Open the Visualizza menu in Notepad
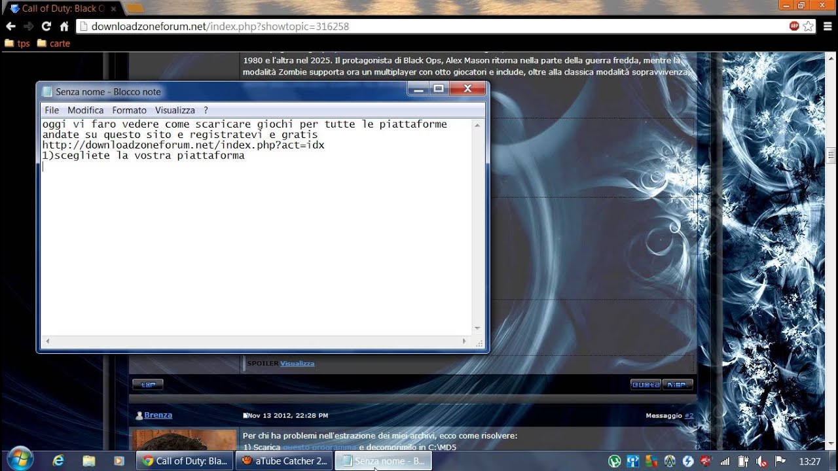The image size is (838, 471). (175, 110)
